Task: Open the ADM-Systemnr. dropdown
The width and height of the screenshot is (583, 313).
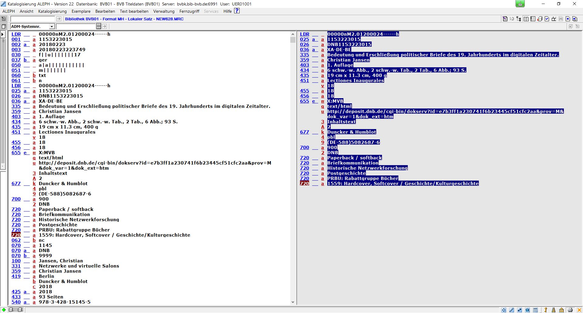Action: pos(52,27)
